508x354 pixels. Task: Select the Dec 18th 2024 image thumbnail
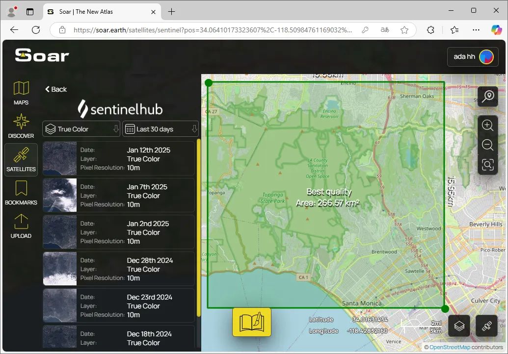(60, 336)
